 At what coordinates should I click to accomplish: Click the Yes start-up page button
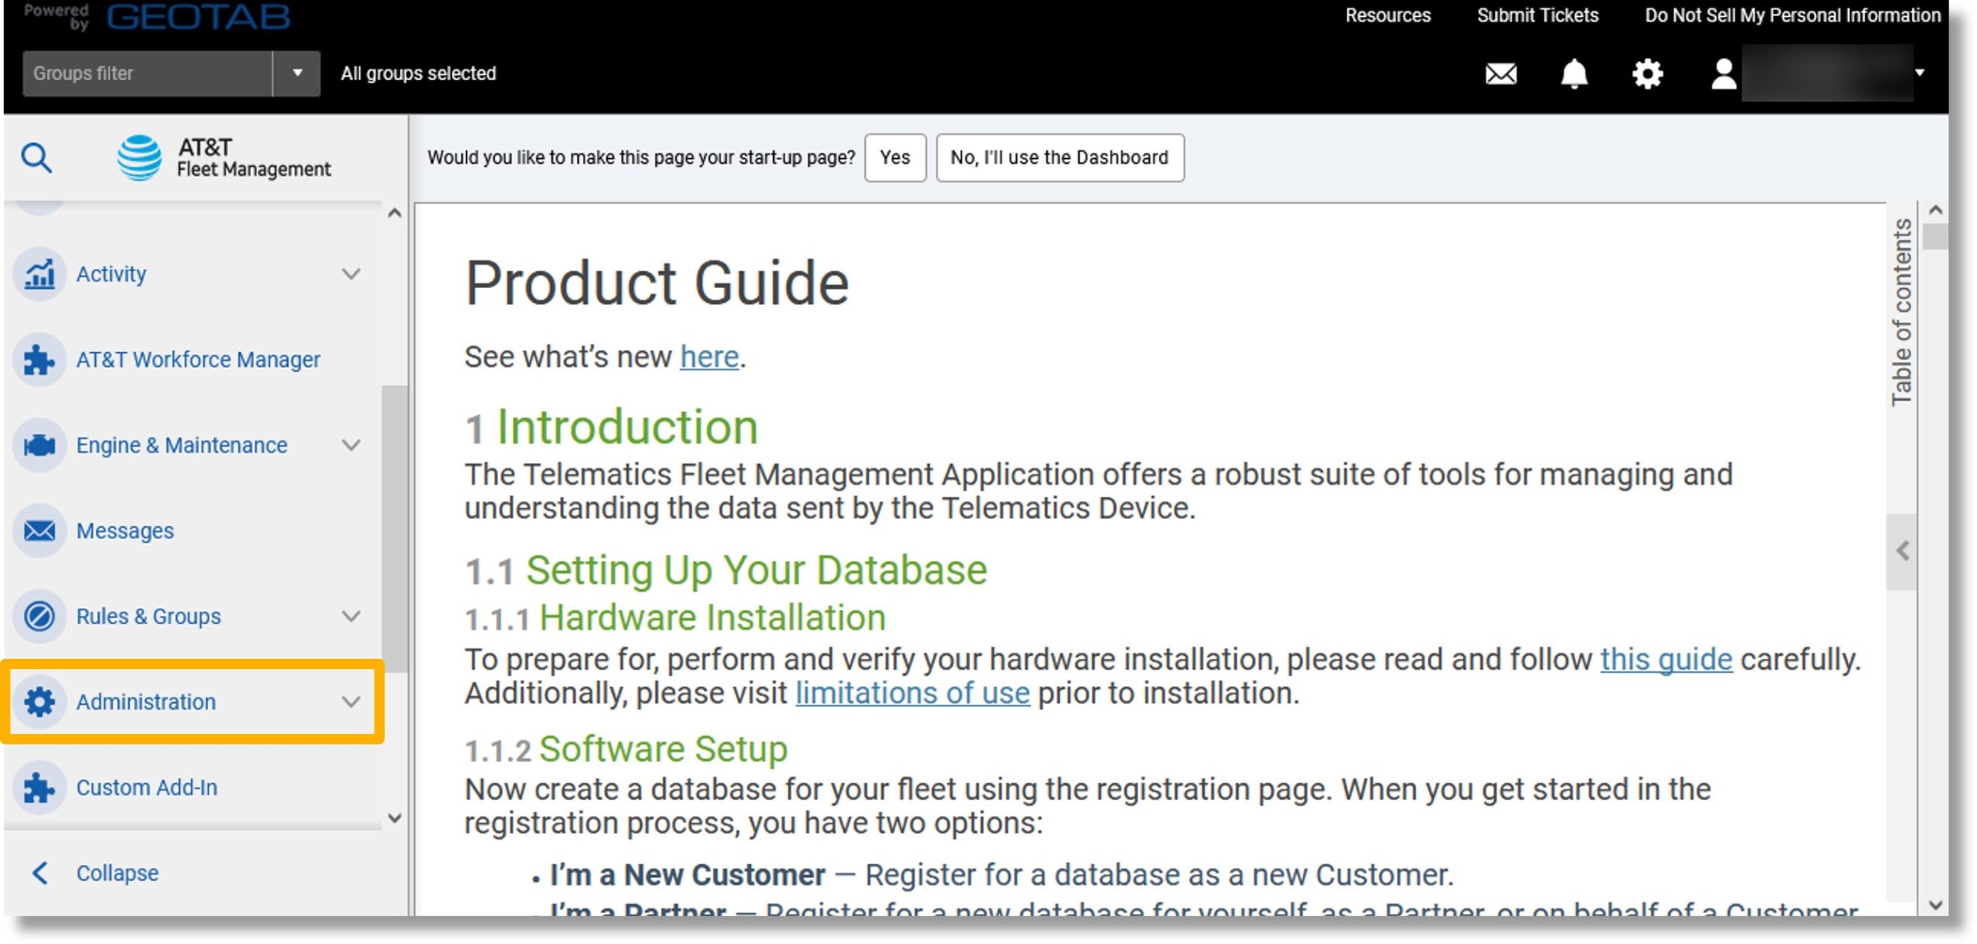click(895, 158)
